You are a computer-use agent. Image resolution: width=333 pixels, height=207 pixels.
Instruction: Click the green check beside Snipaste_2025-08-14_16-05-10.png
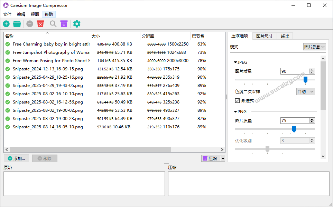[x=7, y=127]
